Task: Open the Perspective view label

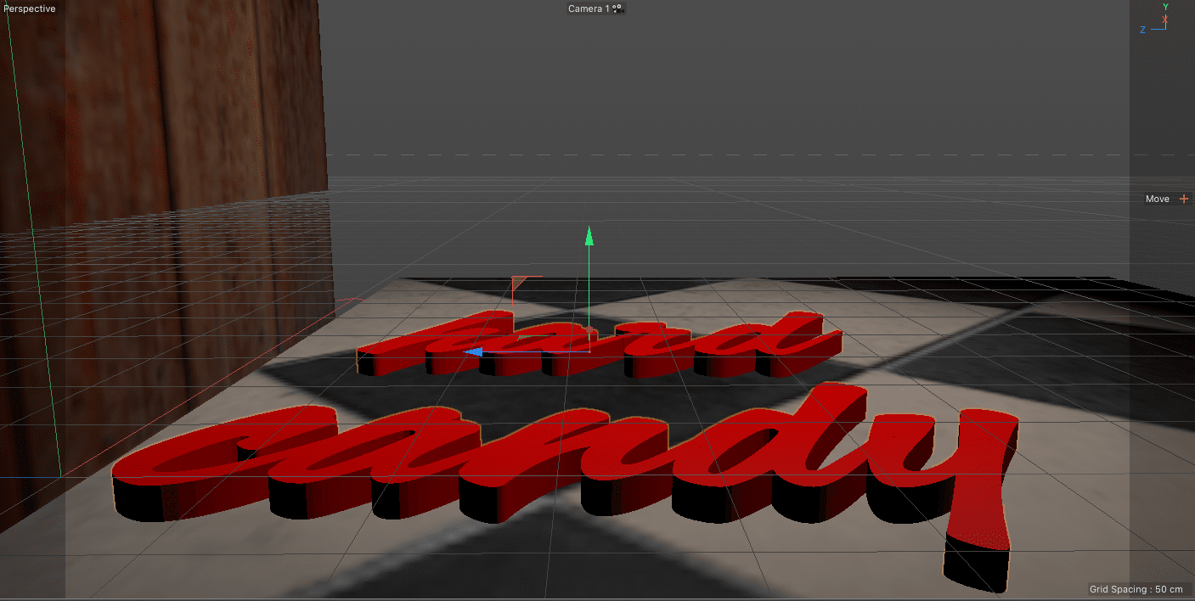Action: (30, 8)
